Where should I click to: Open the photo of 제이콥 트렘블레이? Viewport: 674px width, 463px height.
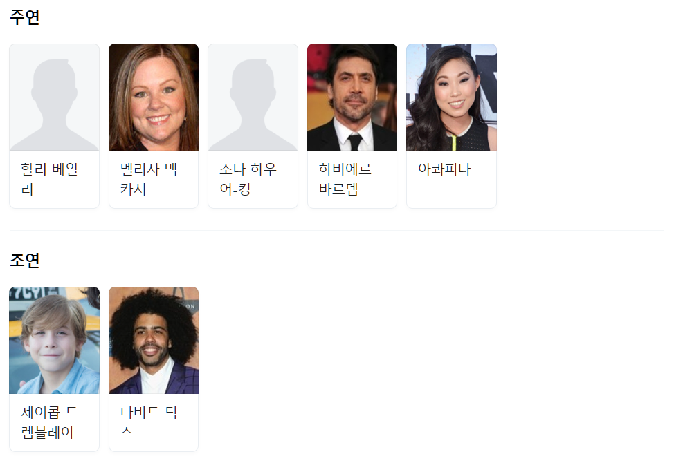54,340
